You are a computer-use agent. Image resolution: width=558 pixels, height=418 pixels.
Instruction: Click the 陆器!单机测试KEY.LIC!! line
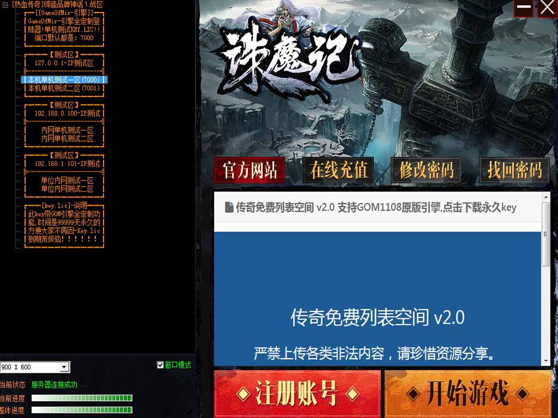point(64,29)
